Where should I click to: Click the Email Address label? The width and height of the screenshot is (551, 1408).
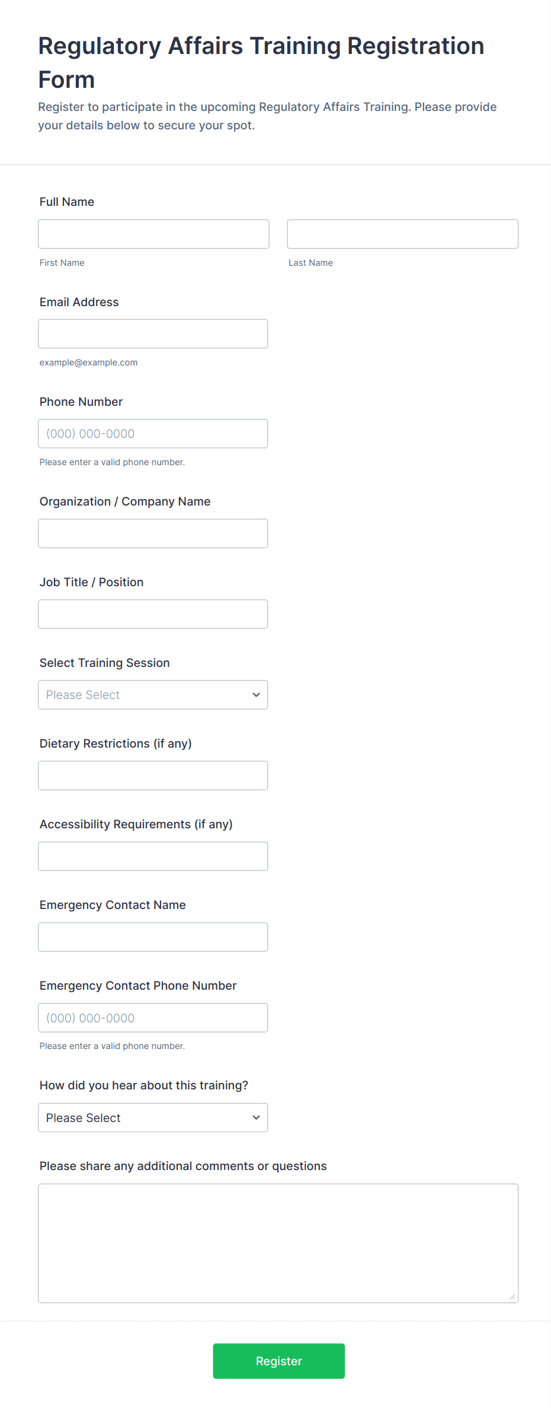pos(79,302)
